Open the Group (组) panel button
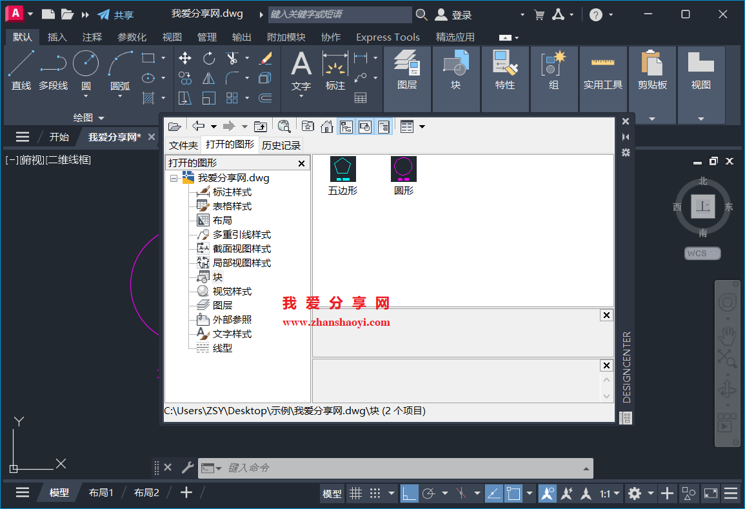The width and height of the screenshot is (745, 509). click(x=554, y=70)
